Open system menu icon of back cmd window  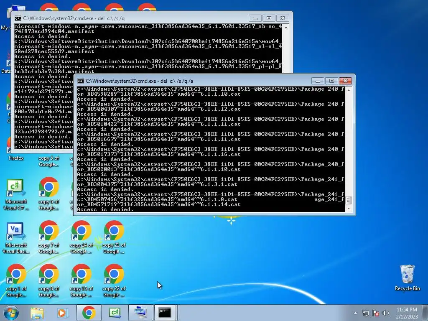click(18, 18)
